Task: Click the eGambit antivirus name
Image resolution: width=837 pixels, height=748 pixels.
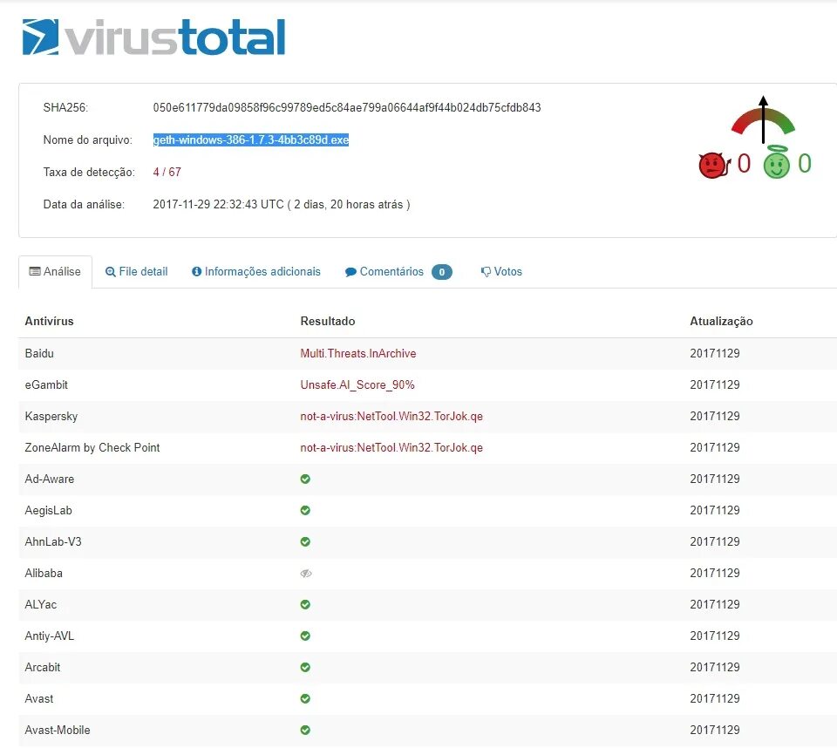Action: tap(46, 385)
